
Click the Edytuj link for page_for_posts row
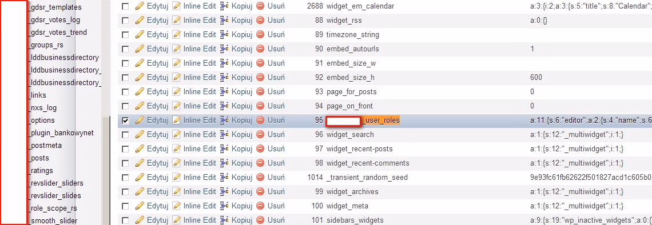point(158,91)
